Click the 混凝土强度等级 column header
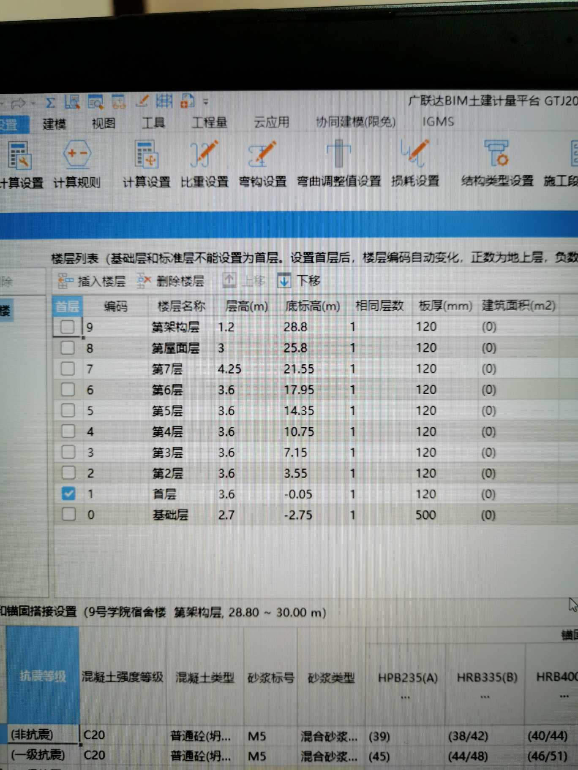This screenshot has height=770, width=578. pos(123,676)
